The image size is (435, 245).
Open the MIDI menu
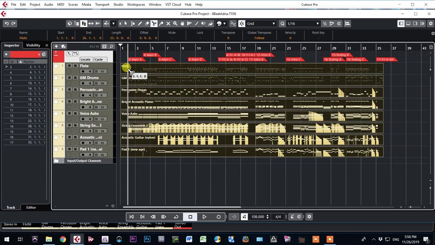[60, 4]
